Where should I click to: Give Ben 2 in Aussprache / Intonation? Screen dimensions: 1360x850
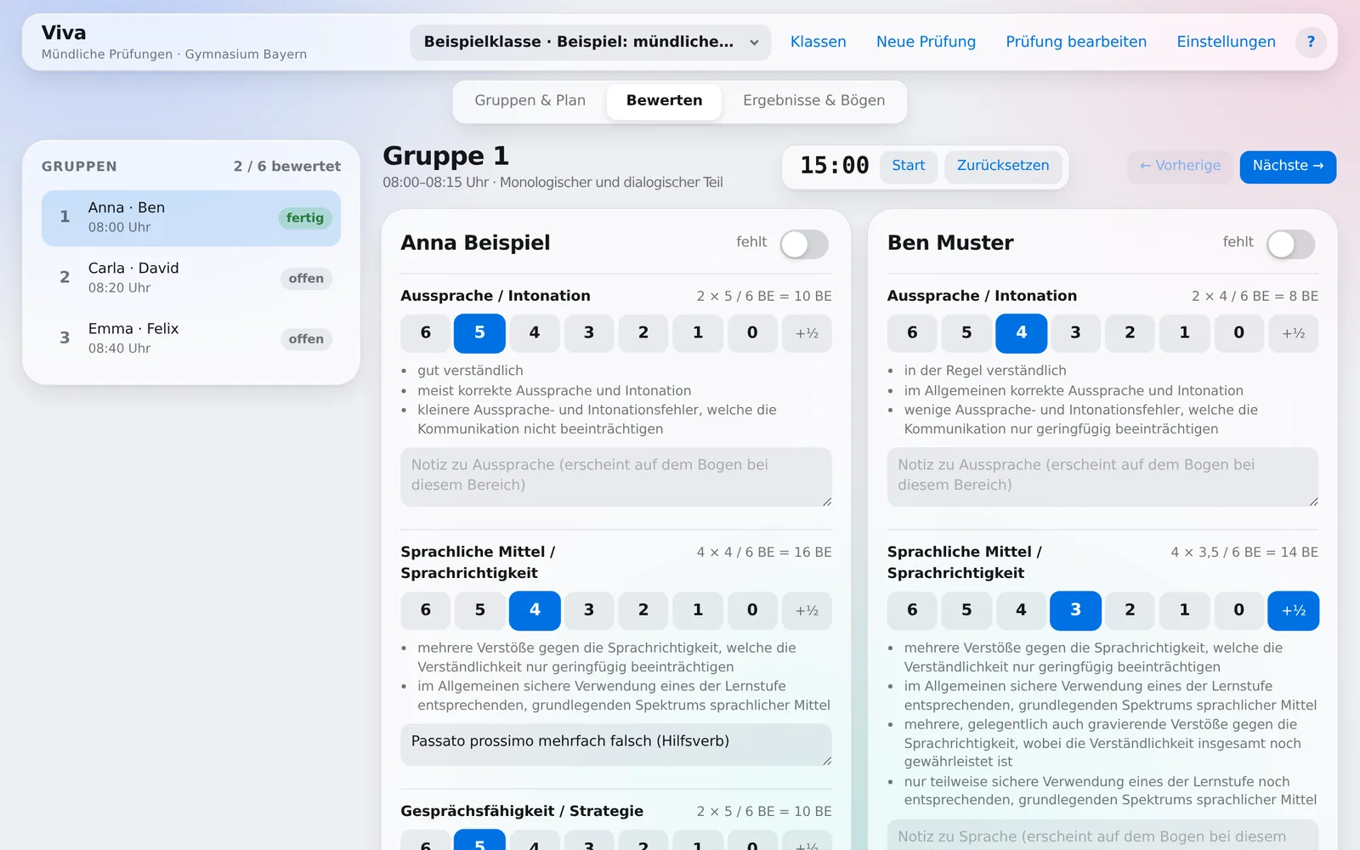1130,333
